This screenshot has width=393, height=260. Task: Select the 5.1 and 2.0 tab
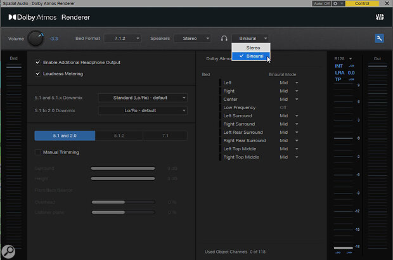click(65, 136)
